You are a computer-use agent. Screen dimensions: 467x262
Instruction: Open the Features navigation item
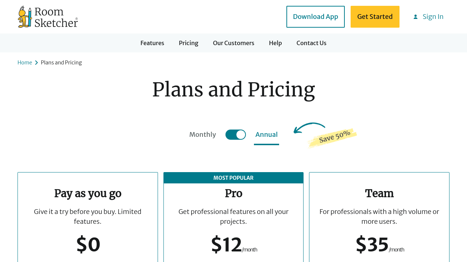coord(152,43)
